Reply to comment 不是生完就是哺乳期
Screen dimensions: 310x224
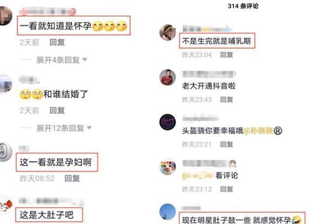(227, 55)
